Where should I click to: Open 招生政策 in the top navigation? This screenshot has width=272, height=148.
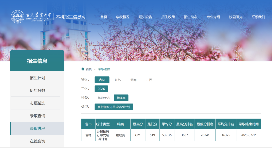click(168, 17)
